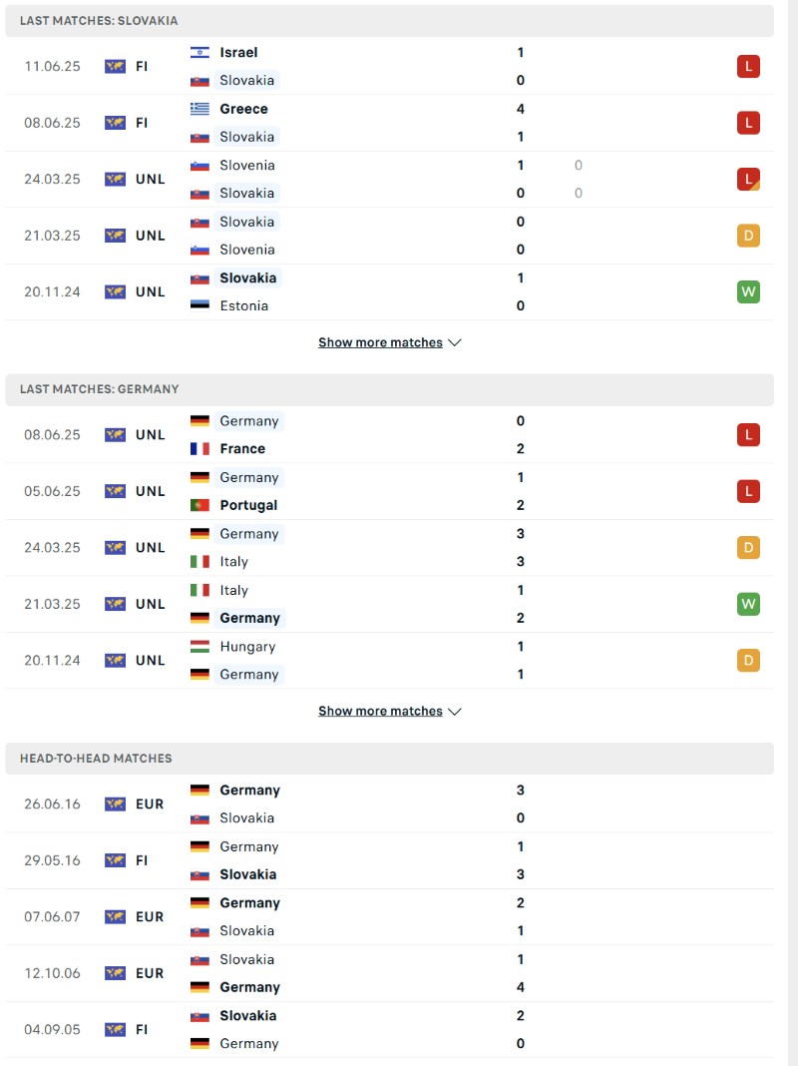This screenshot has width=798, height=1066.
Task: Click the Hungary flag icon
Action: click(x=201, y=646)
